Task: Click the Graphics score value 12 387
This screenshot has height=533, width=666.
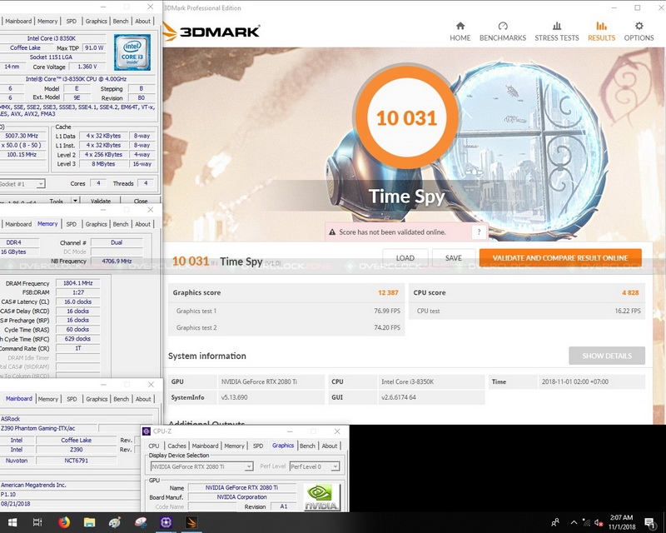Action: (x=388, y=292)
